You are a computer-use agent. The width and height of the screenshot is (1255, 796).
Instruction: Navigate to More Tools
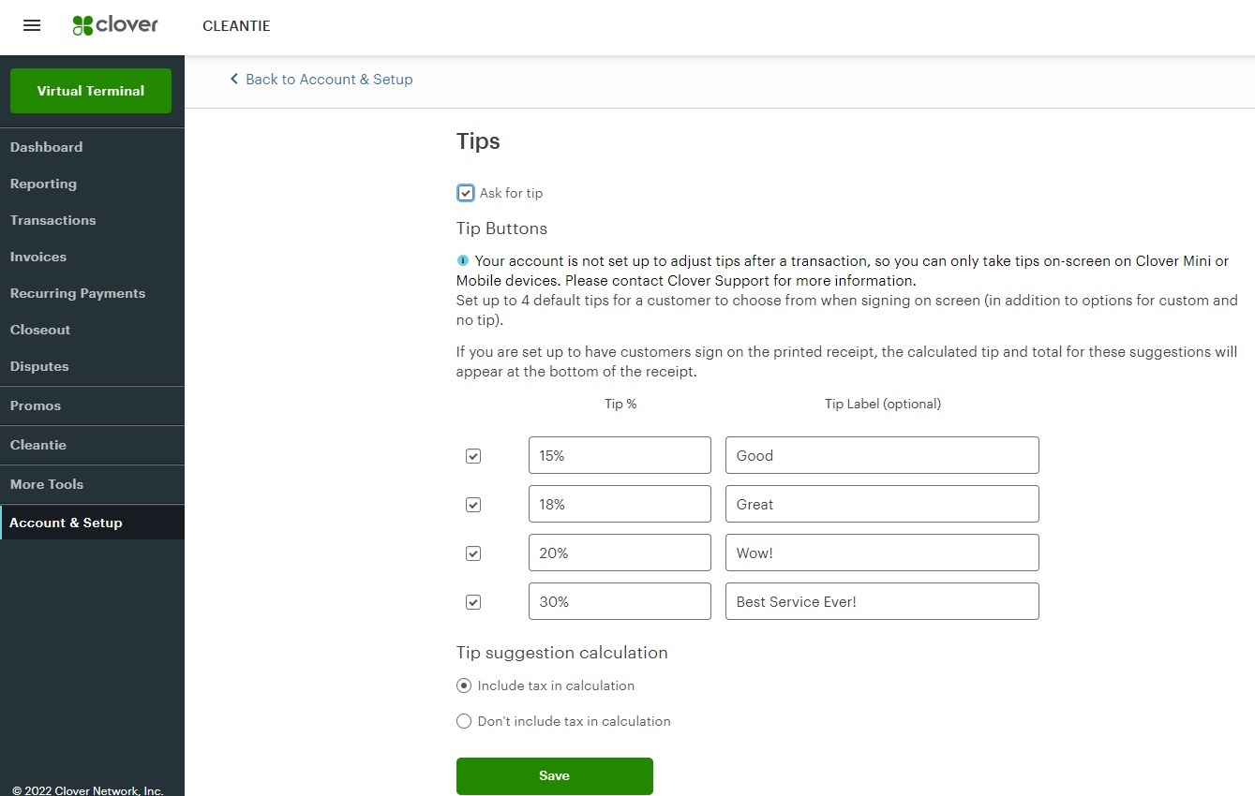(x=46, y=484)
